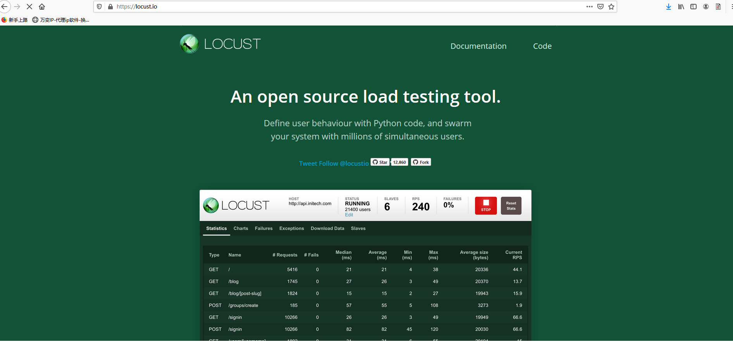Screen dimensions: 733x342
Task: Click the Name column header
Action: coord(235,255)
